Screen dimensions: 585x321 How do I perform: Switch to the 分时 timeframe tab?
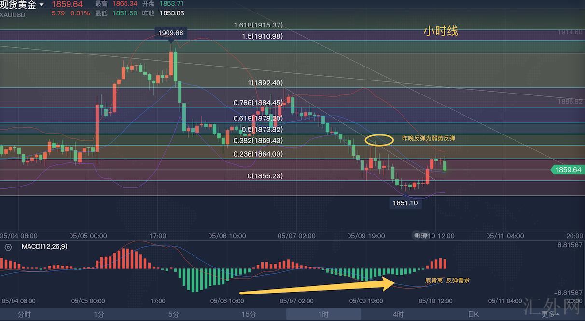(24, 315)
